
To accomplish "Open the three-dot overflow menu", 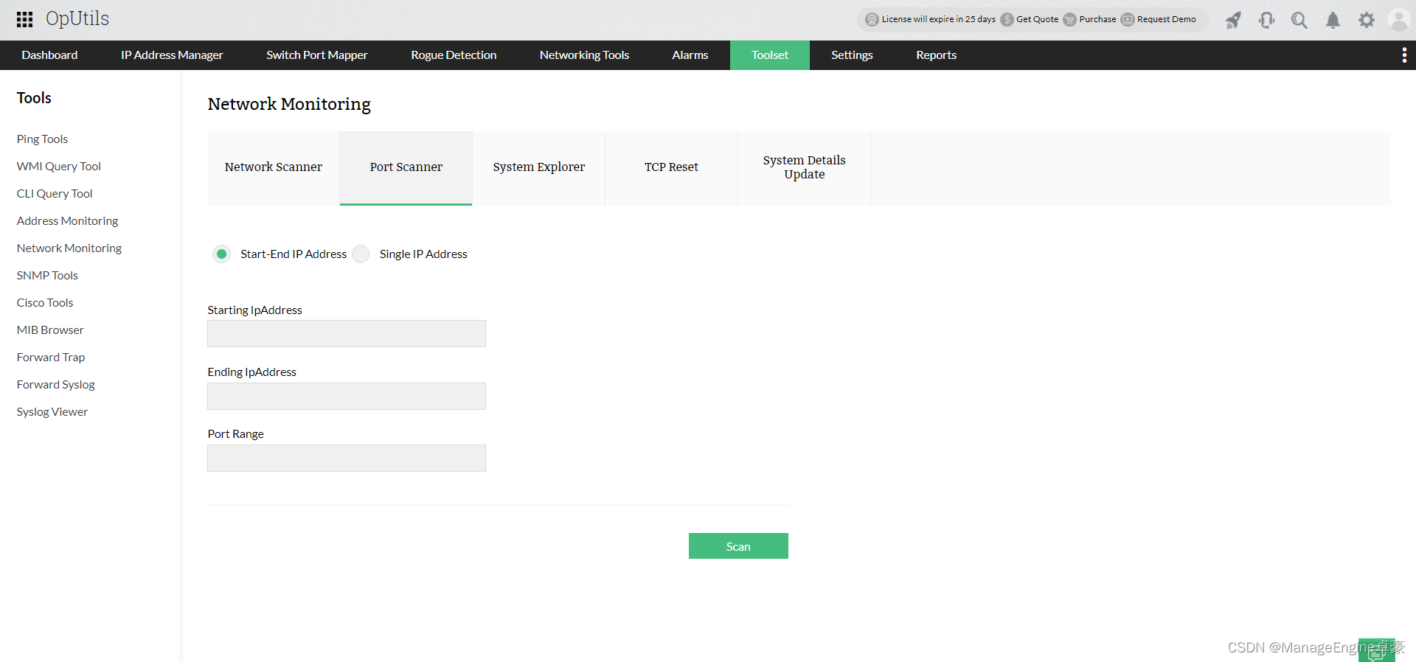I will 1404,55.
